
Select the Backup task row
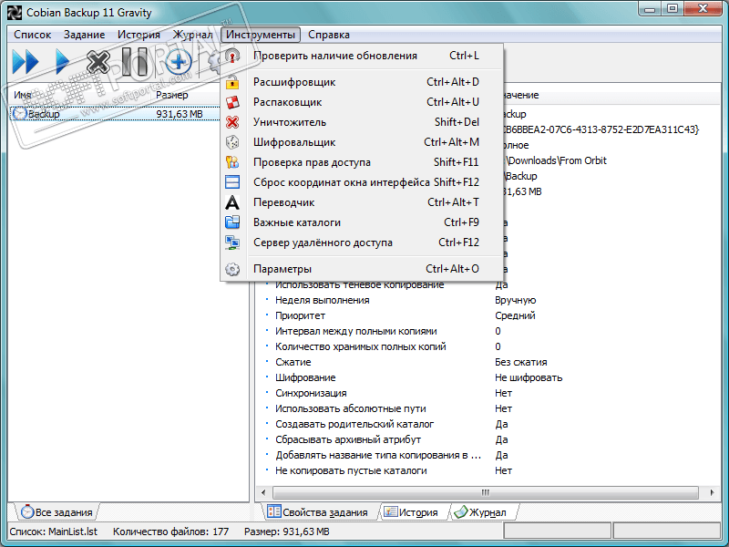(115, 113)
